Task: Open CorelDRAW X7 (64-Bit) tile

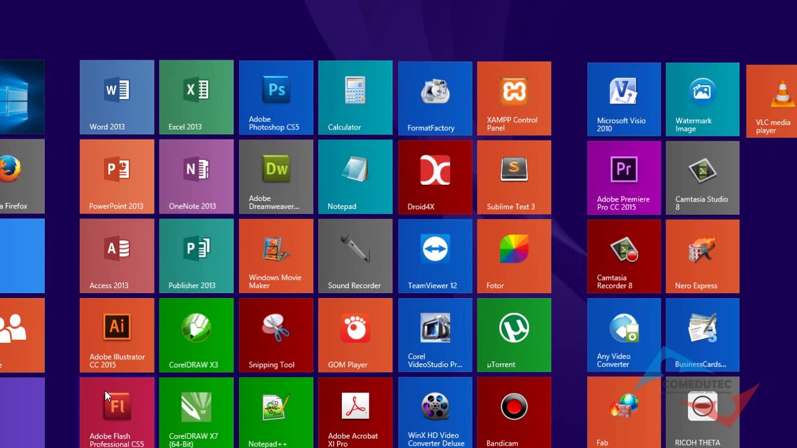Action: (196, 413)
